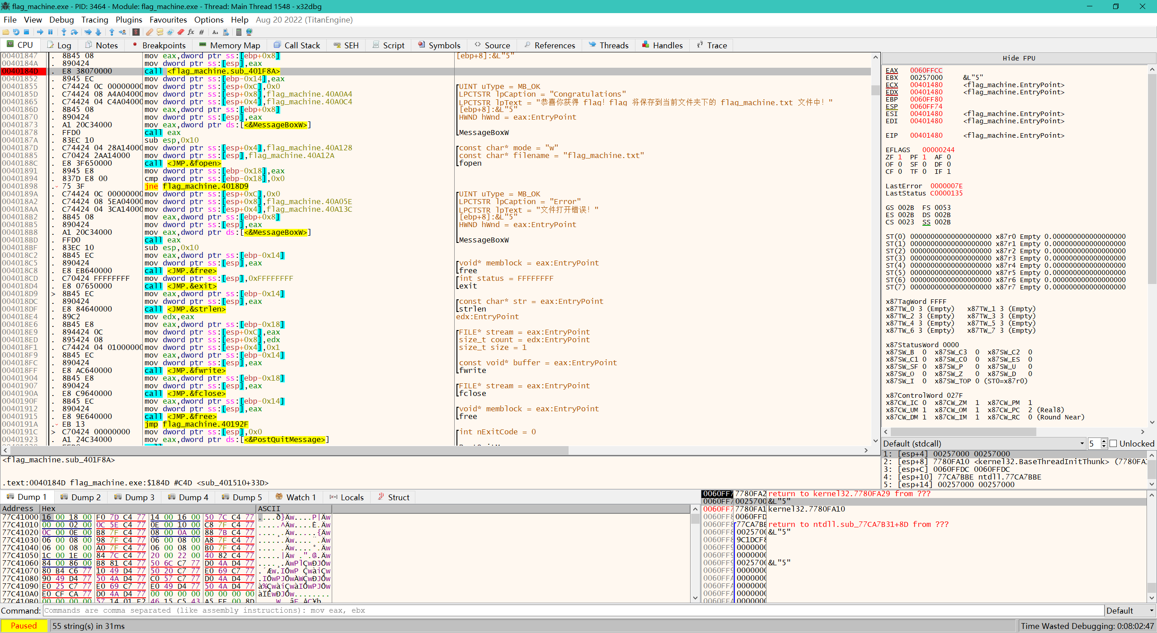1157x633 pixels.
Task: Open the File menu
Action: pyautogui.click(x=10, y=20)
